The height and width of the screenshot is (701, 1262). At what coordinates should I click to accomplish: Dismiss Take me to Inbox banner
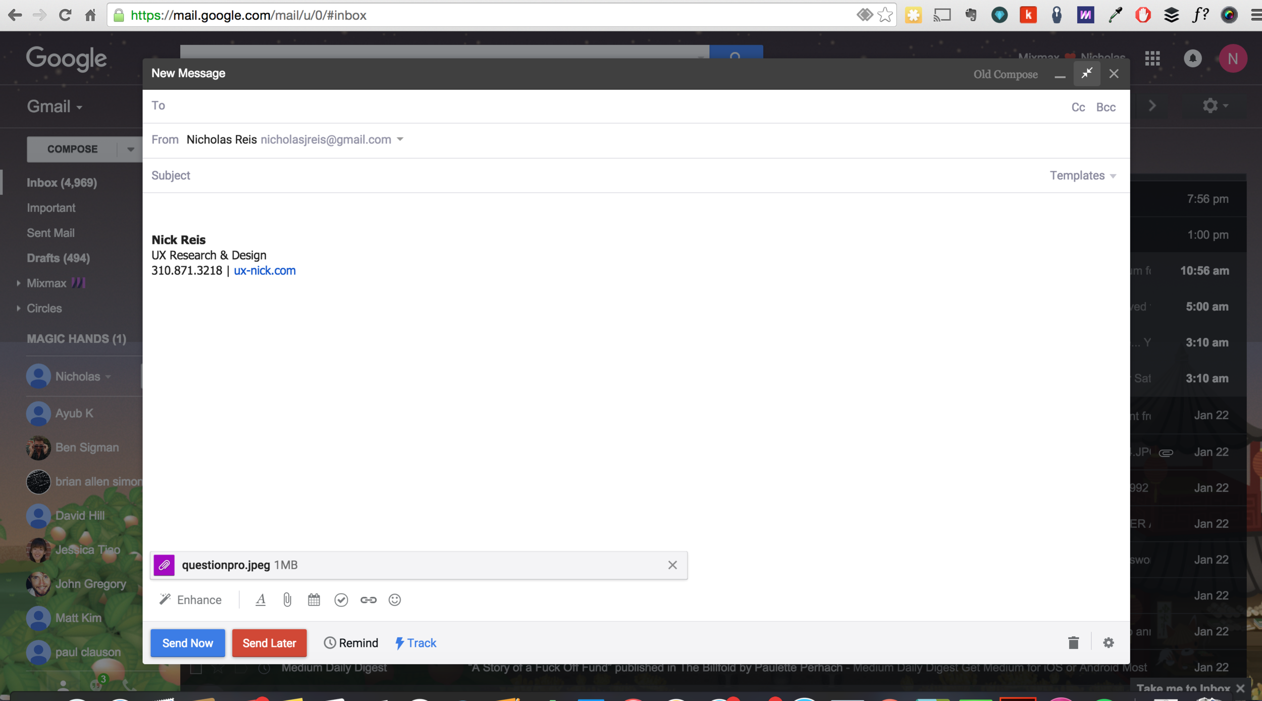coord(1240,688)
